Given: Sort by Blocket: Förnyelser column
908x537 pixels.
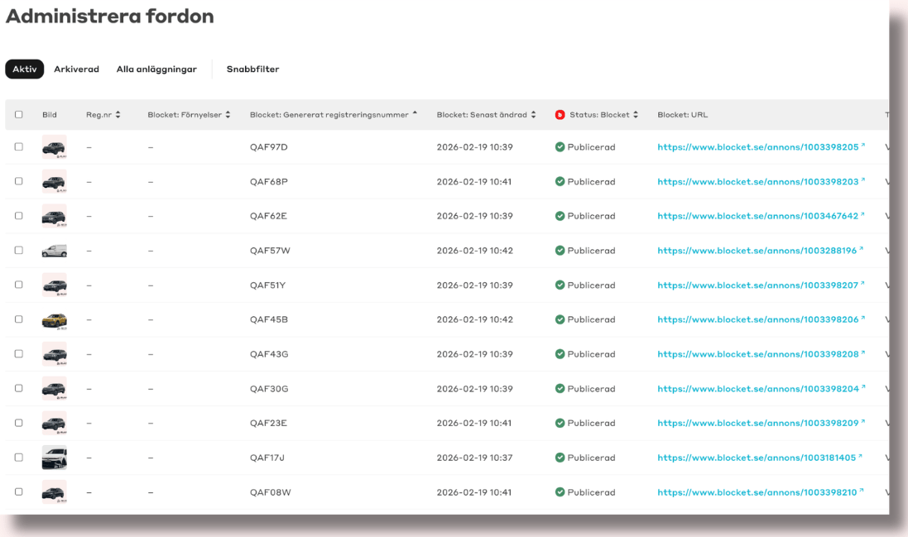Looking at the screenshot, I should coord(189,115).
